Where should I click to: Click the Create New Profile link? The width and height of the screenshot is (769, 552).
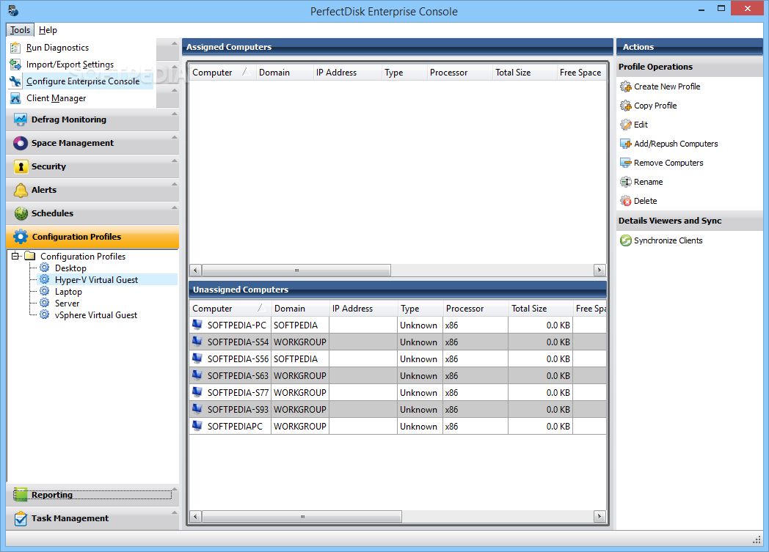[x=667, y=87]
